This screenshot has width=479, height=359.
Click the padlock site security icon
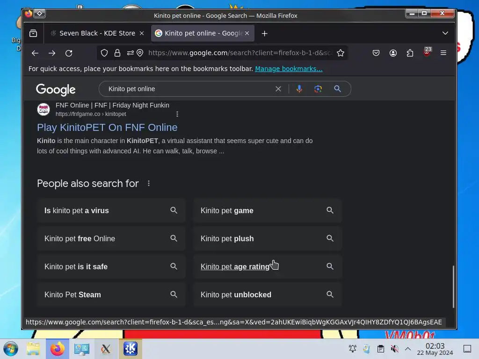tap(117, 53)
